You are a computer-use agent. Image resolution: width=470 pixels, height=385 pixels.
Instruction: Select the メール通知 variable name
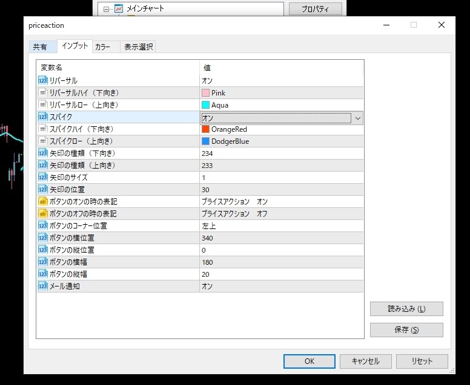[x=64, y=286]
